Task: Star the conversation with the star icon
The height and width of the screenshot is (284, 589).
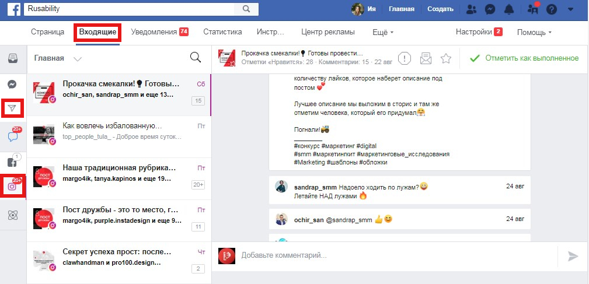Action: [446, 58]
